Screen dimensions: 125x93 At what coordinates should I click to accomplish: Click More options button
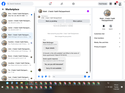click(x=77, y=21)
